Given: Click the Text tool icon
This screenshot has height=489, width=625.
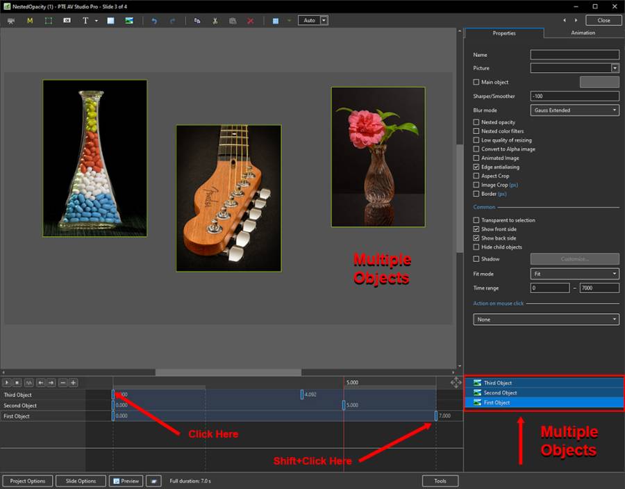Looking at the screenshot, I should [85, 21].
